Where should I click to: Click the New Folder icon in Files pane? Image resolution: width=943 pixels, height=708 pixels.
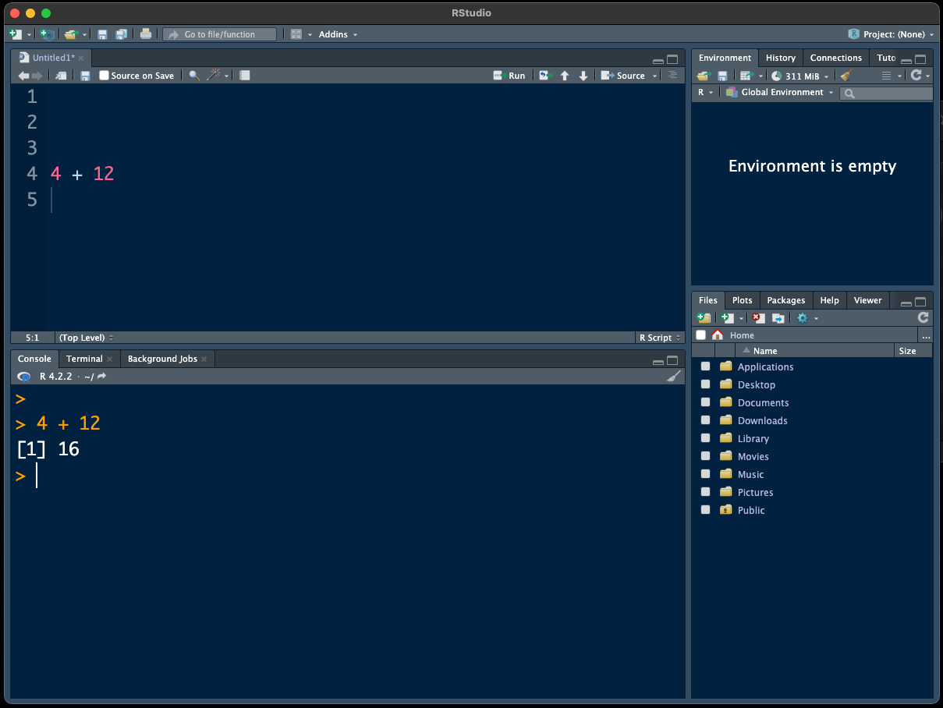tap(704, 318)
